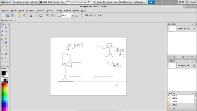Close the Imagem não salva image entry
The image size is (197, 111).
[x=194, y=66]
